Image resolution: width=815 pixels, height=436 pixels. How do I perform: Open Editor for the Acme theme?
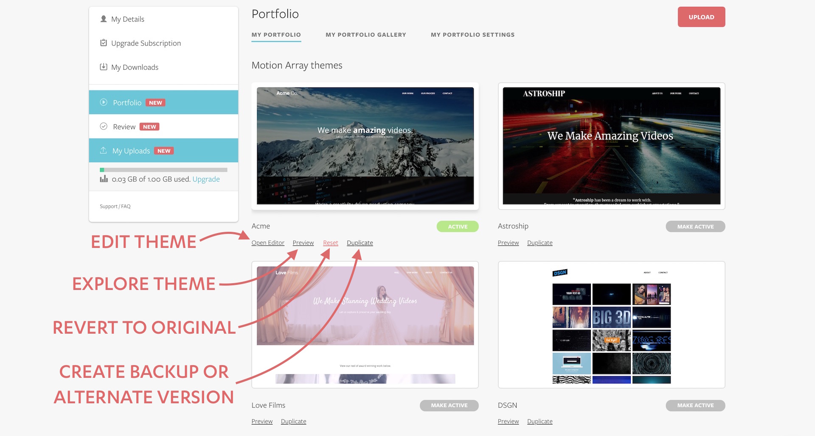[268, 243]
